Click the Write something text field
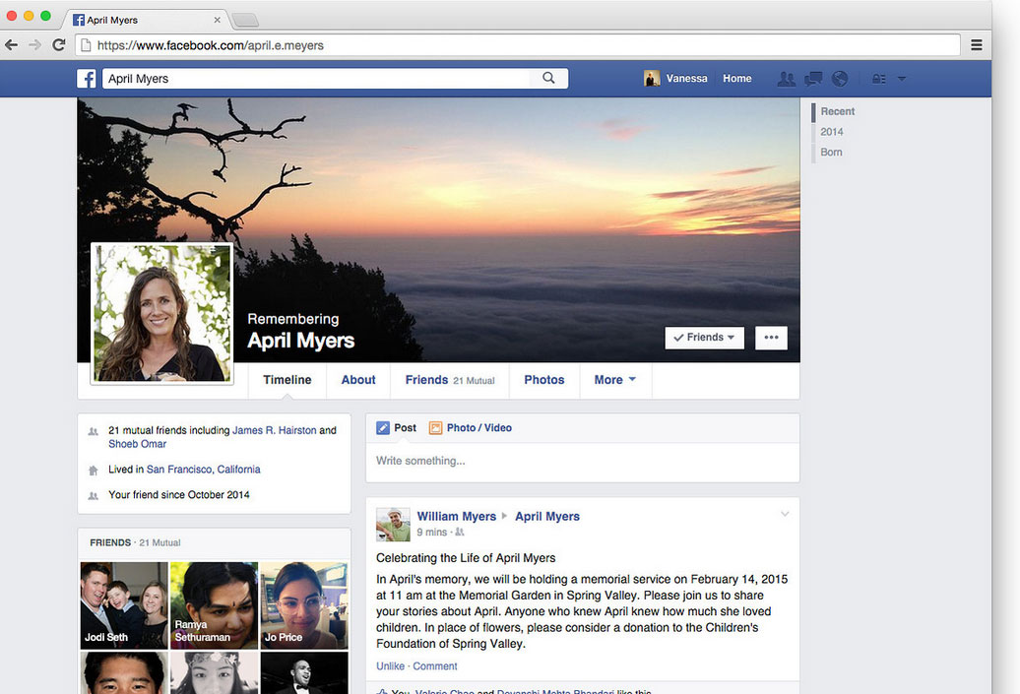1020x694 pixels. pos(581,461)
